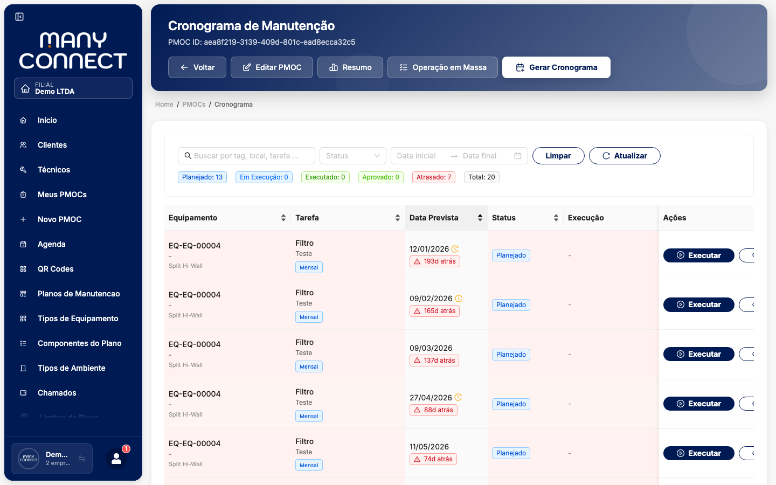The image size is (776, 485).
Task: Open Meus PMOCs in the sidebar
Action: point(73,195)
